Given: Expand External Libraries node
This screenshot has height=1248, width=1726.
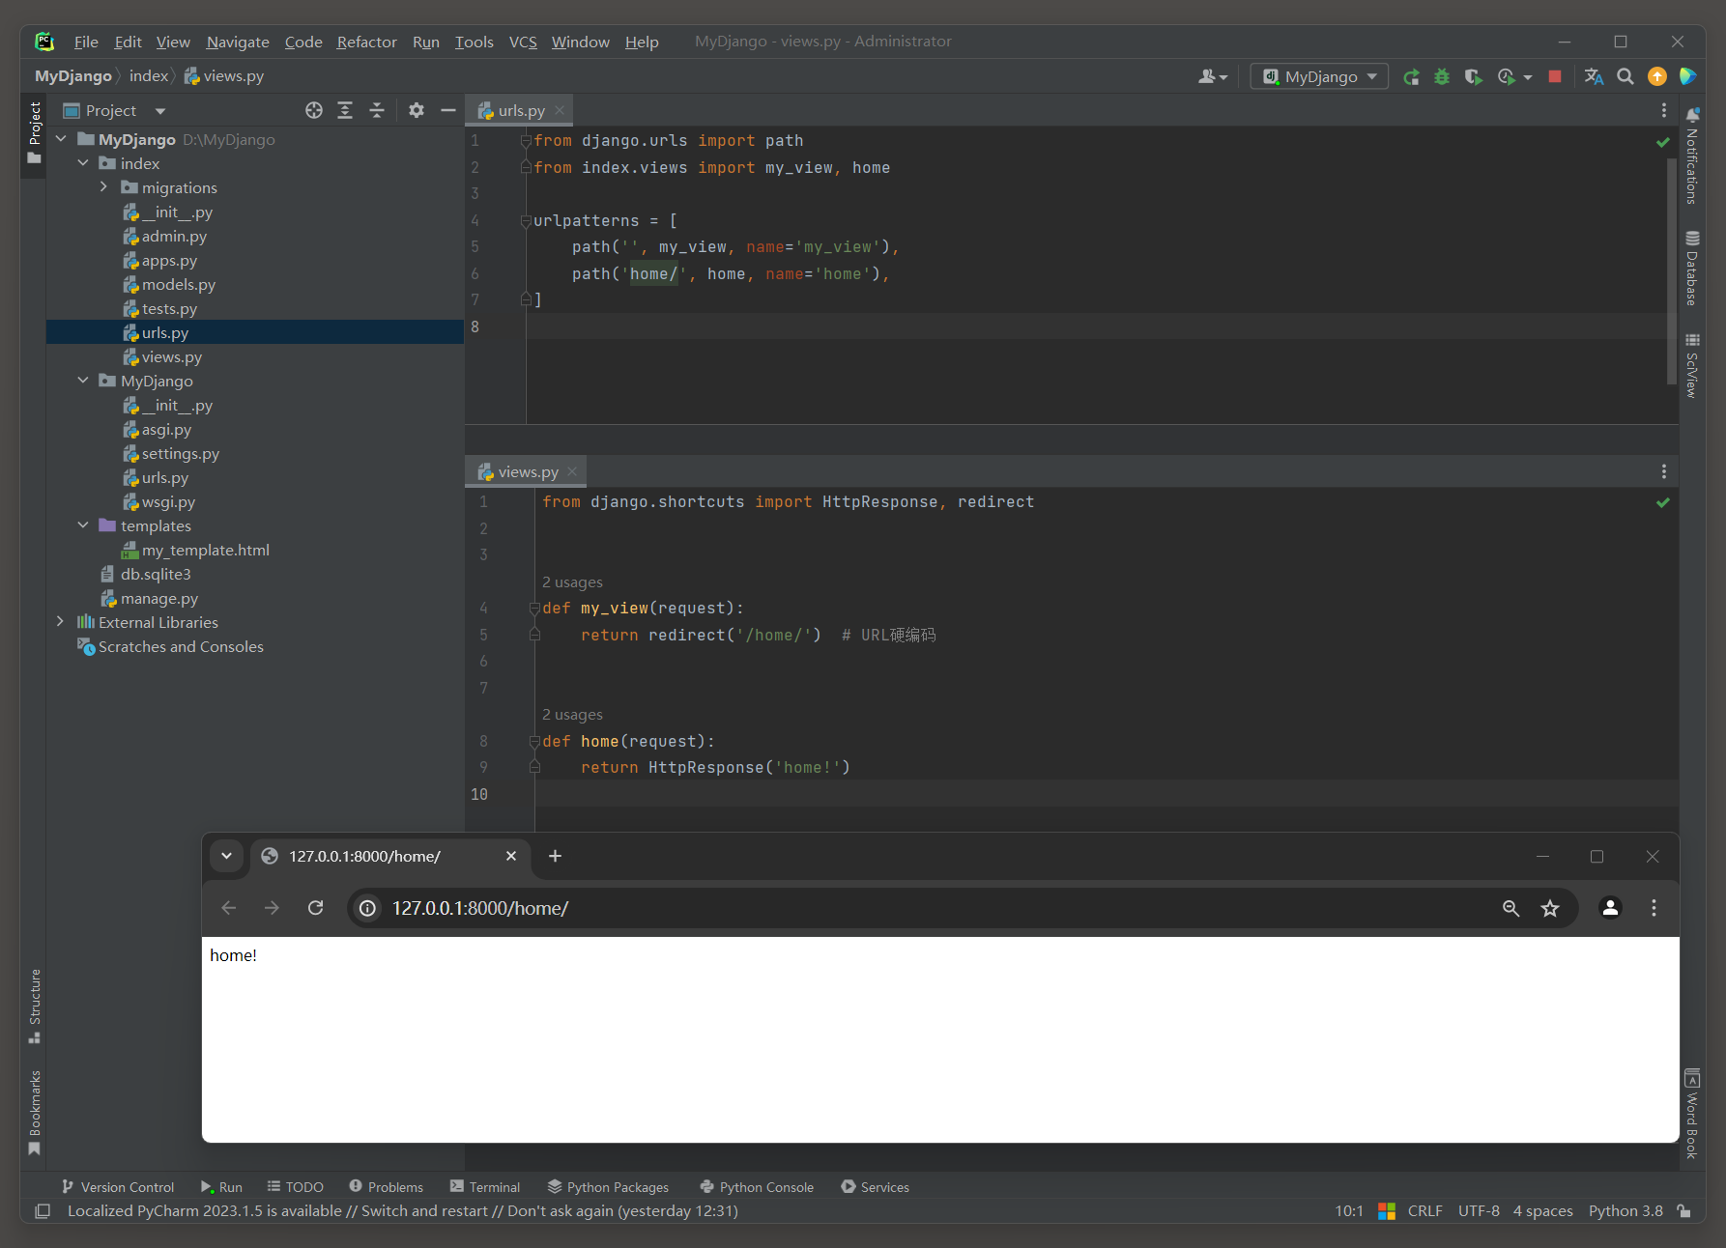Looking at the screenshot, I should [61, 622].
